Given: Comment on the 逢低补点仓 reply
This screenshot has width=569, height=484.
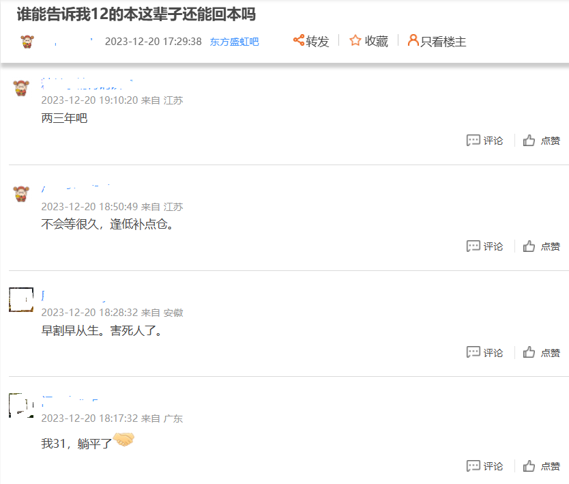Looking at the screenshot, I should (x=473, y=246).
